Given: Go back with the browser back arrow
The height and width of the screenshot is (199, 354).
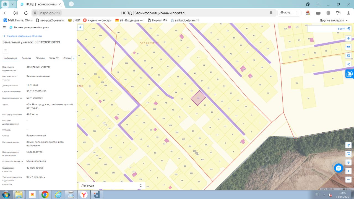Looking at the screenshot, I should [5, 13].
